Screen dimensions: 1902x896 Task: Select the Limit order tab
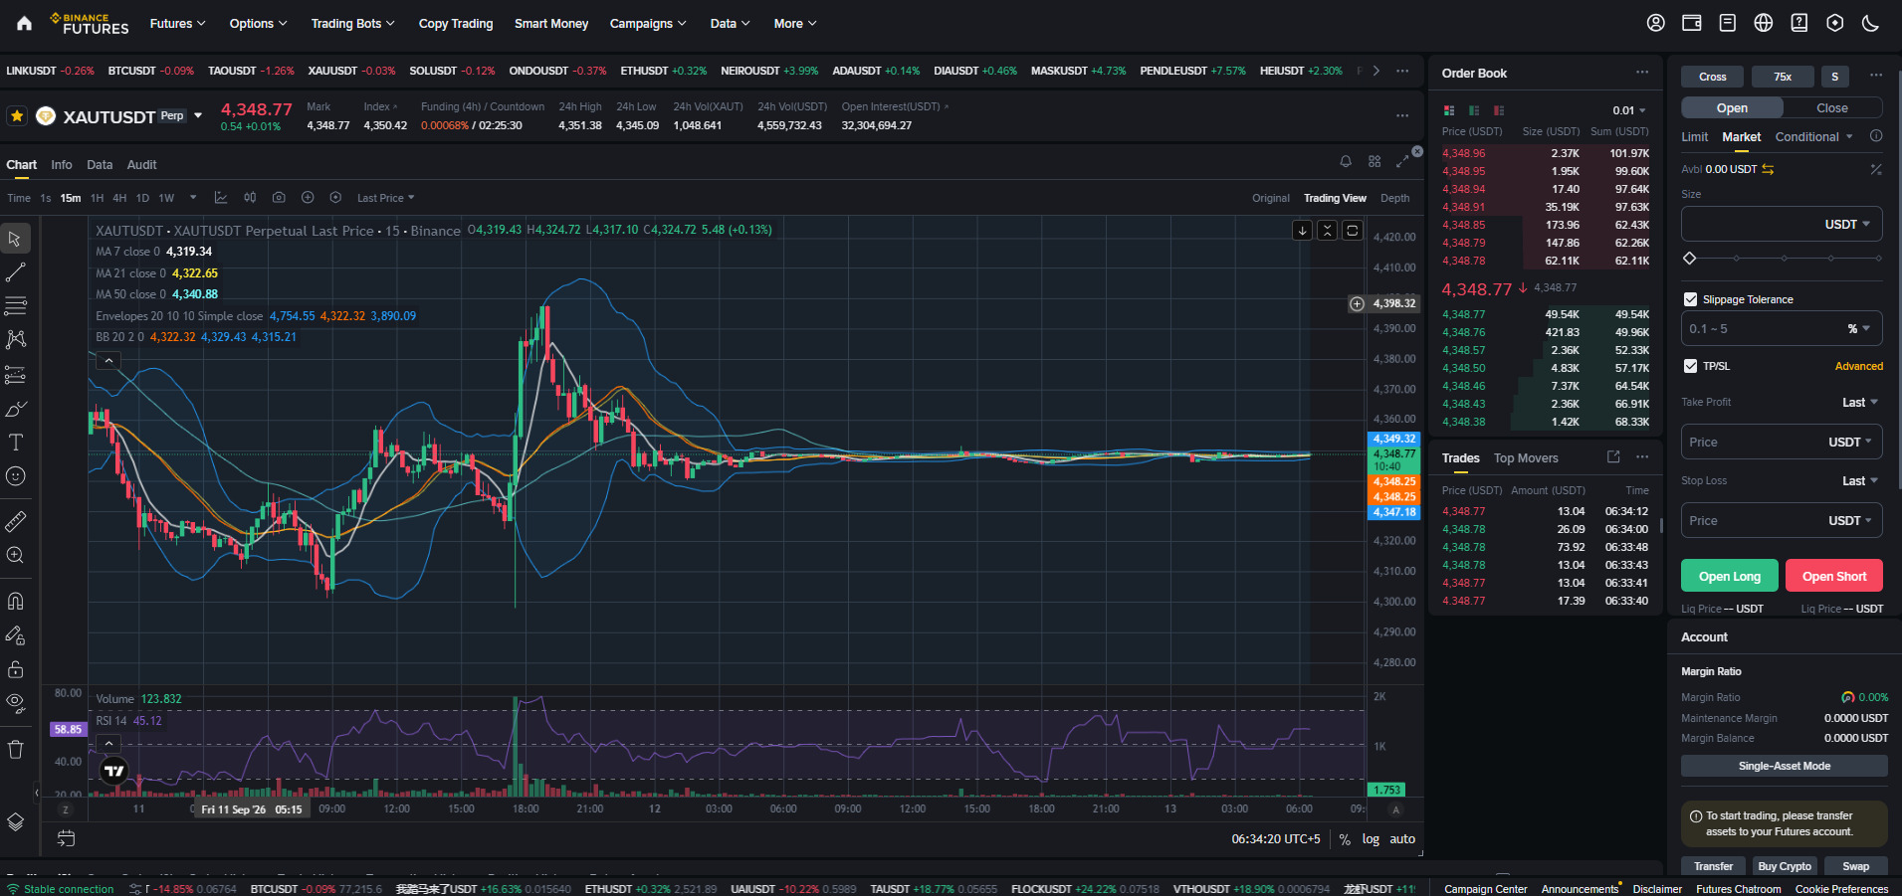[x=1694, y=137]
